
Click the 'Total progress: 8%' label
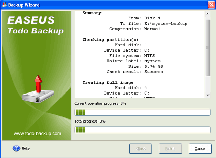coord(90,121)
